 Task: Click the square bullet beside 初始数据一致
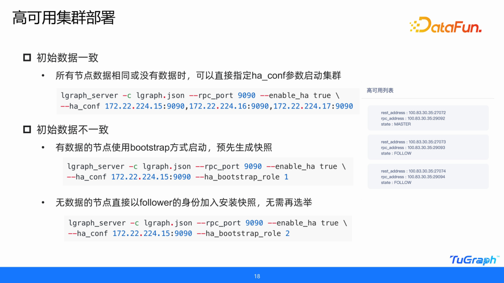27,58
